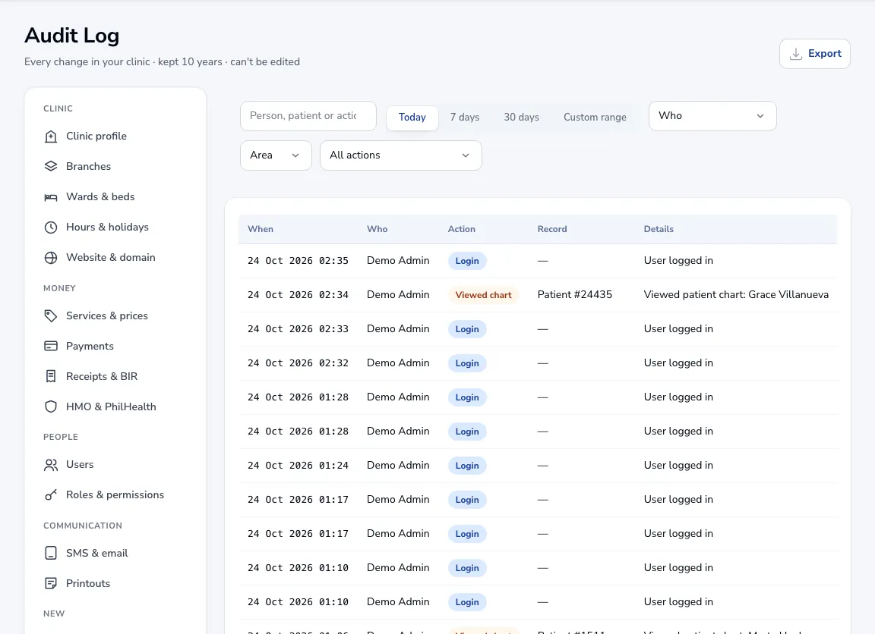The height and width of the screenshot is (634, 875).
Task: Switch to the 30 days range
Action: [x=521, y=117]
